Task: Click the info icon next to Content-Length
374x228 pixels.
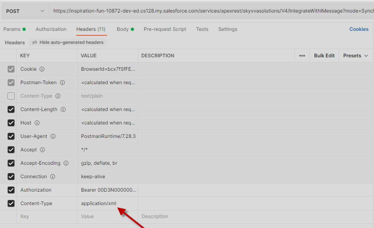Action: click(x=63, y=109)
